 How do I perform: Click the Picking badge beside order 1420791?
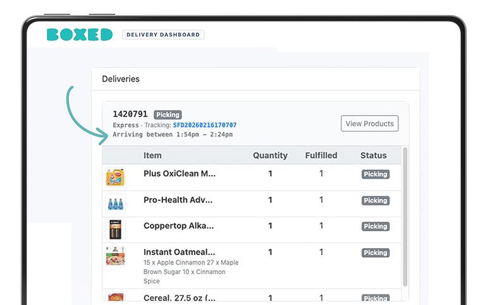coord(168,115)
